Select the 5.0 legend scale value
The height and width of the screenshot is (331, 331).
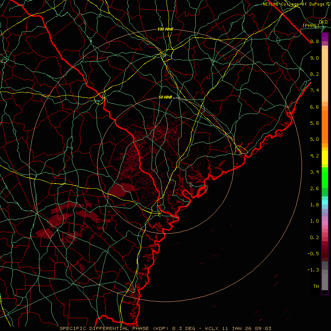pos(314,139)
